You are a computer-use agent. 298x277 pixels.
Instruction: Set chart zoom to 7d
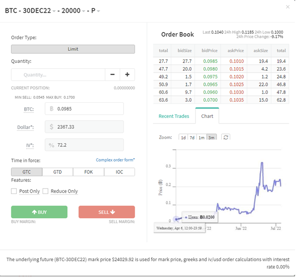(192, 137)
